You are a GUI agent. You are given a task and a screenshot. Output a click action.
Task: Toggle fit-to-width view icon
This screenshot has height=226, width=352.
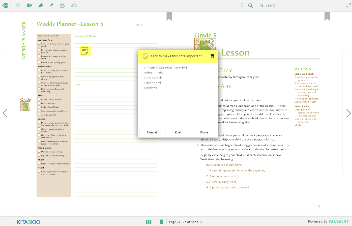coord(242,6)
